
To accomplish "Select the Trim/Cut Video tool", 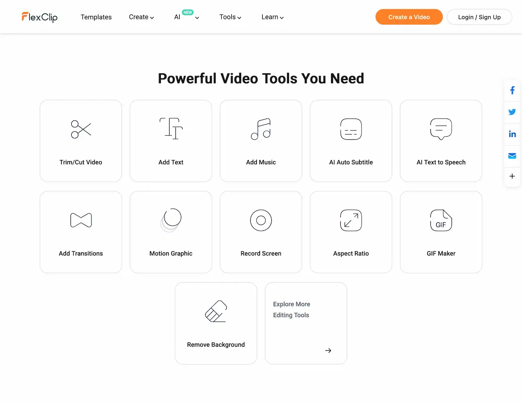I will coord(81,141).
